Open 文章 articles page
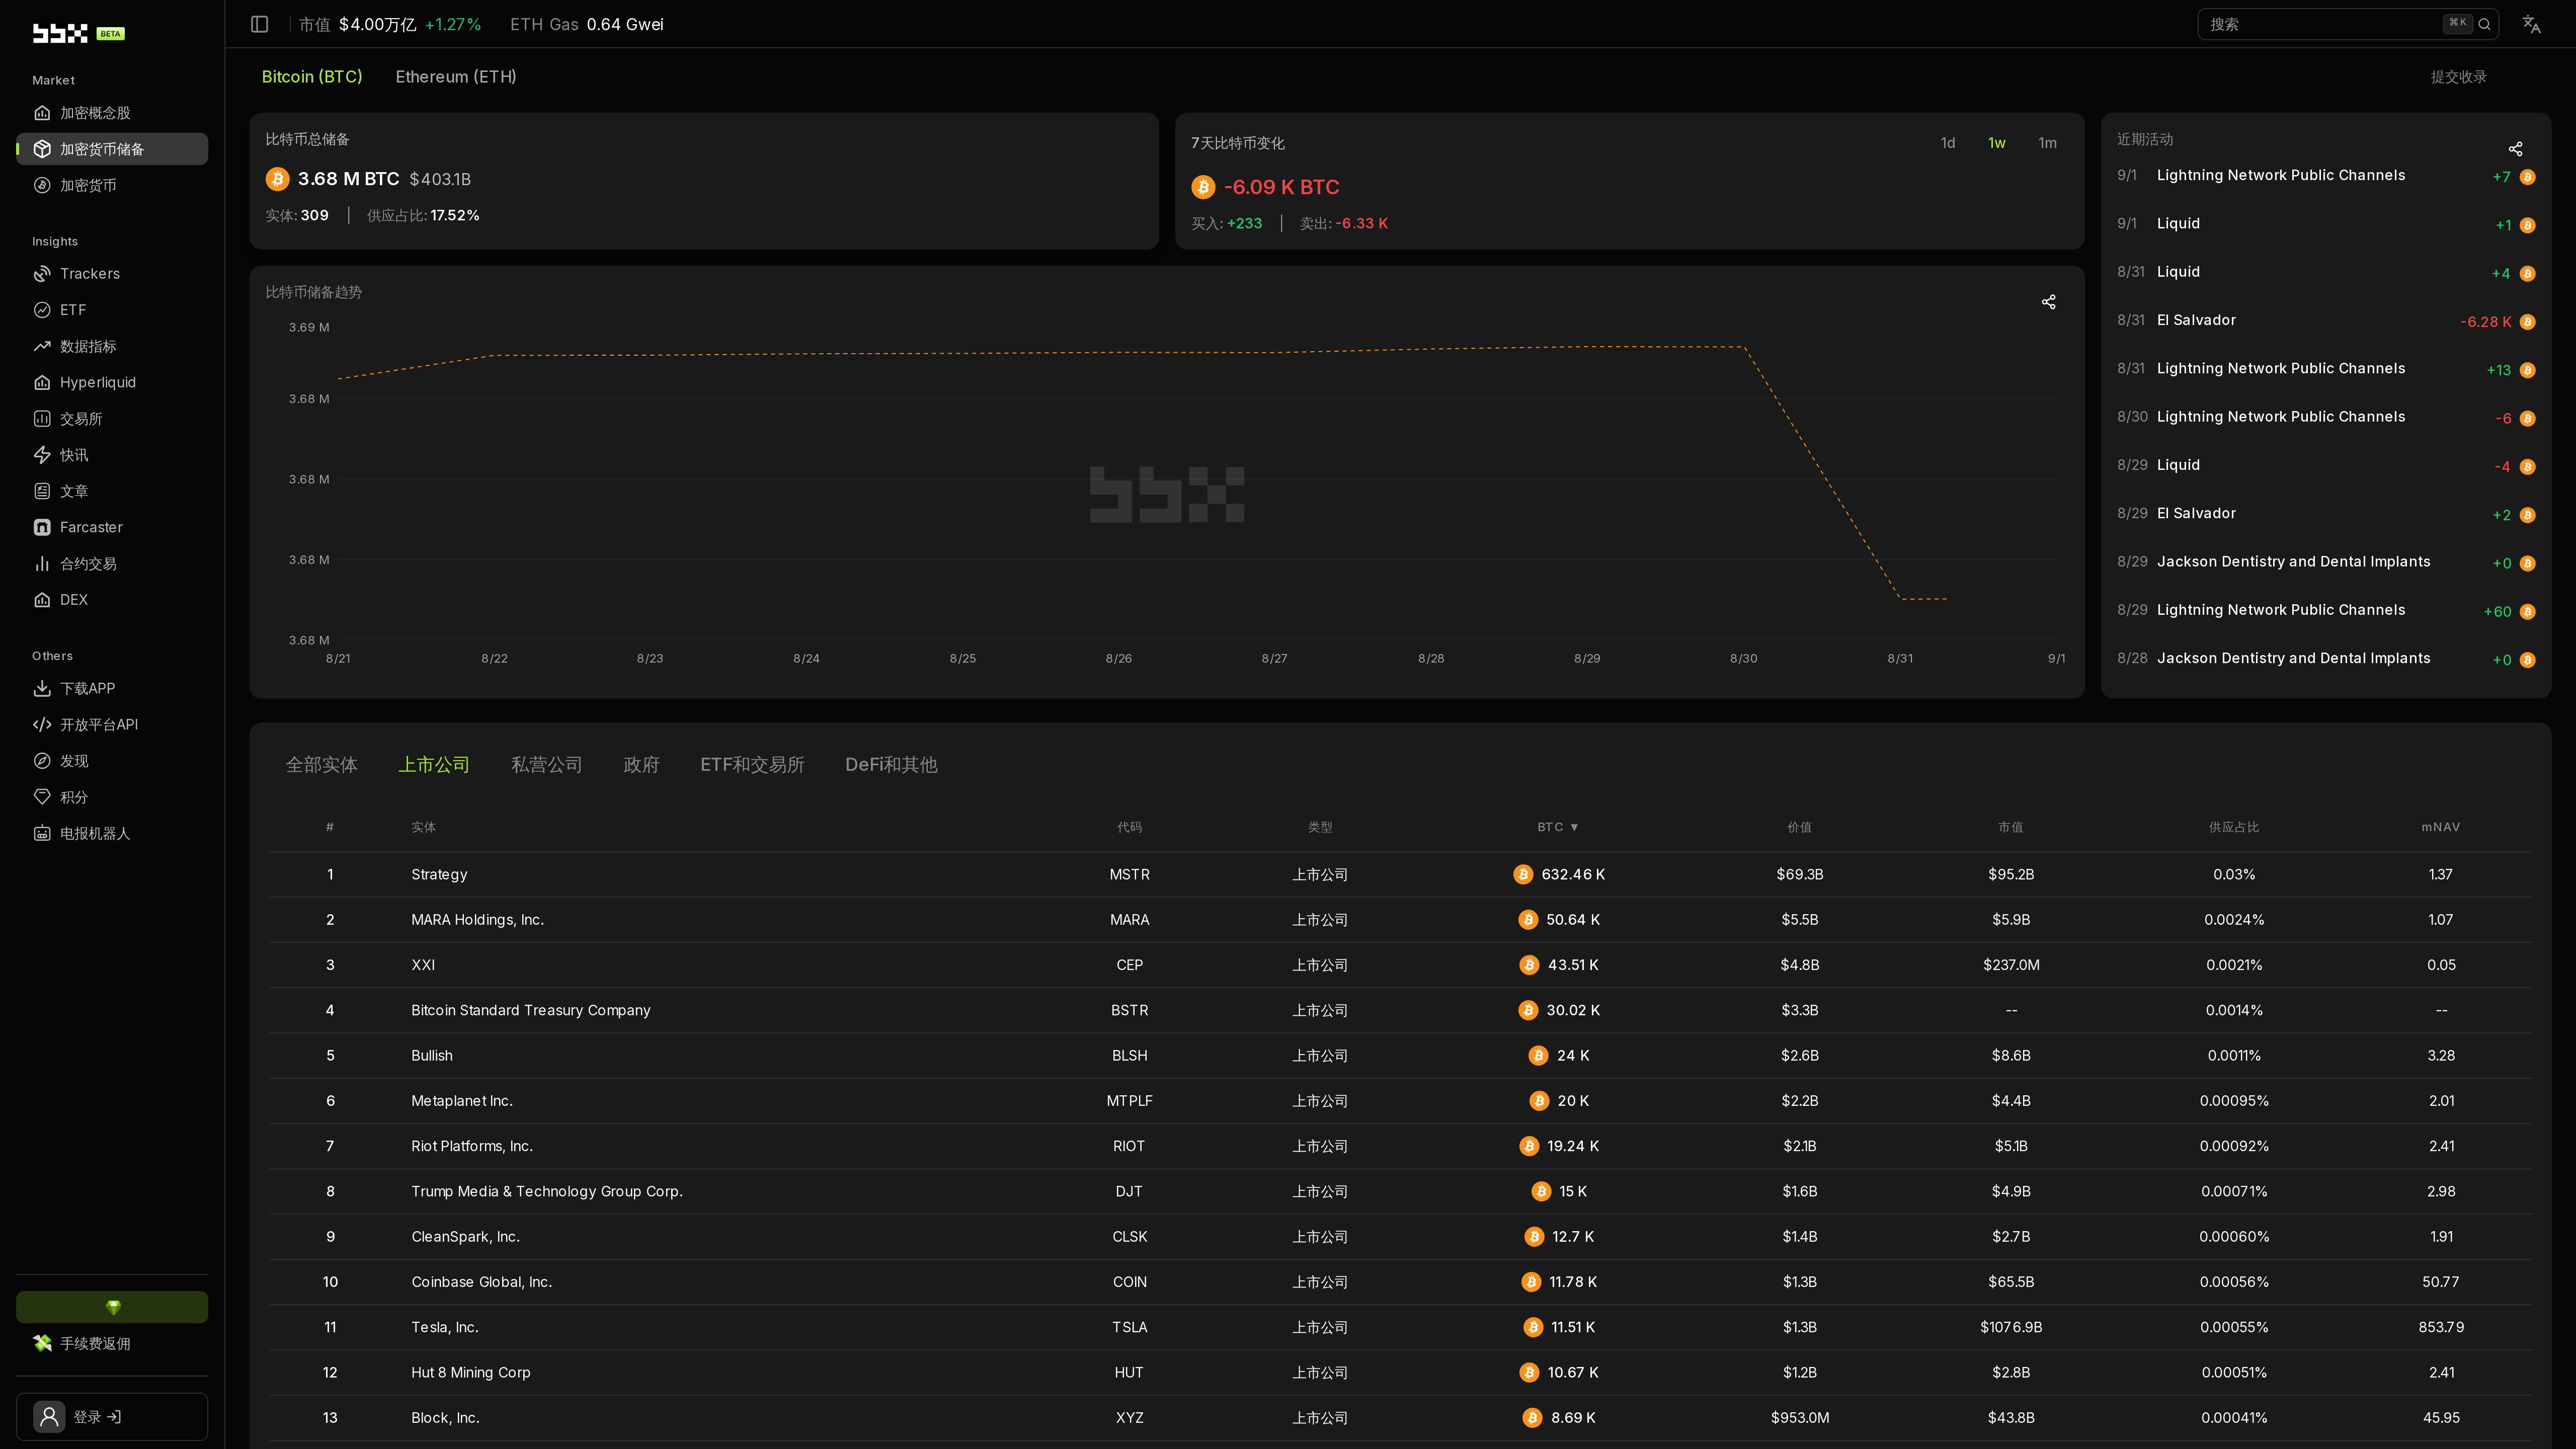The image size is (2576, 1449). pos(112,491)
